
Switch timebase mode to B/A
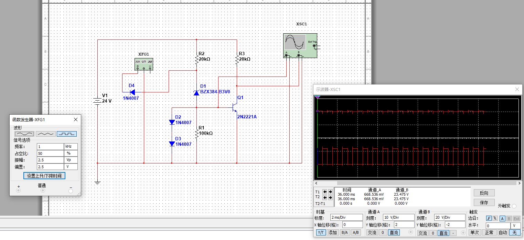pyautogui.click(x=345, y=232)
